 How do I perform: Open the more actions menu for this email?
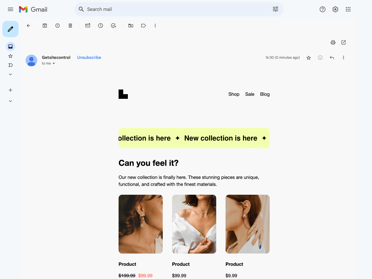[x=344, y=58]
